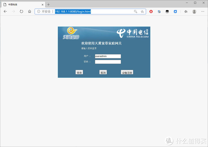208x147 pixels.
Task: Open the browser settings ellipsis menu
Action: coord(203,11)
